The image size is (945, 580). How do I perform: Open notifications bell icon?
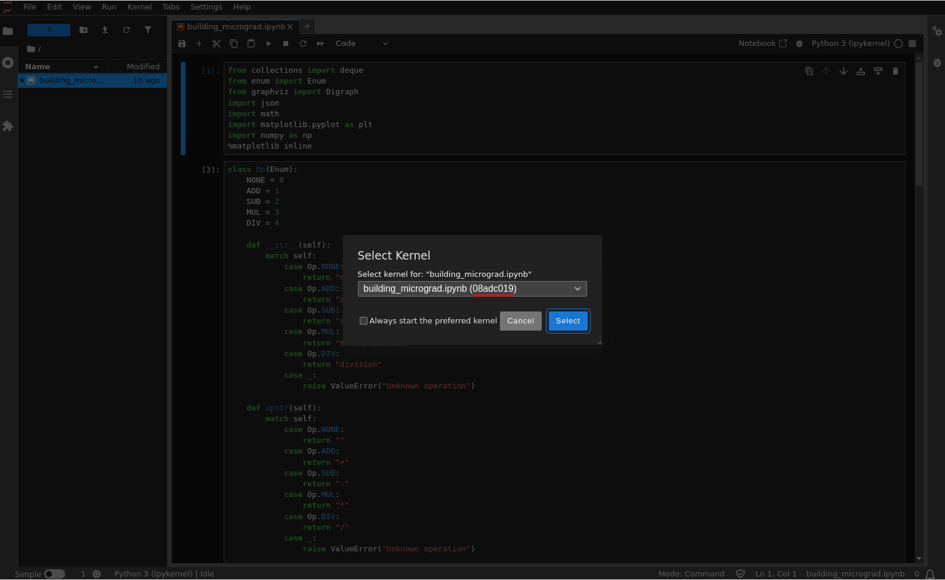coord(930,574)
